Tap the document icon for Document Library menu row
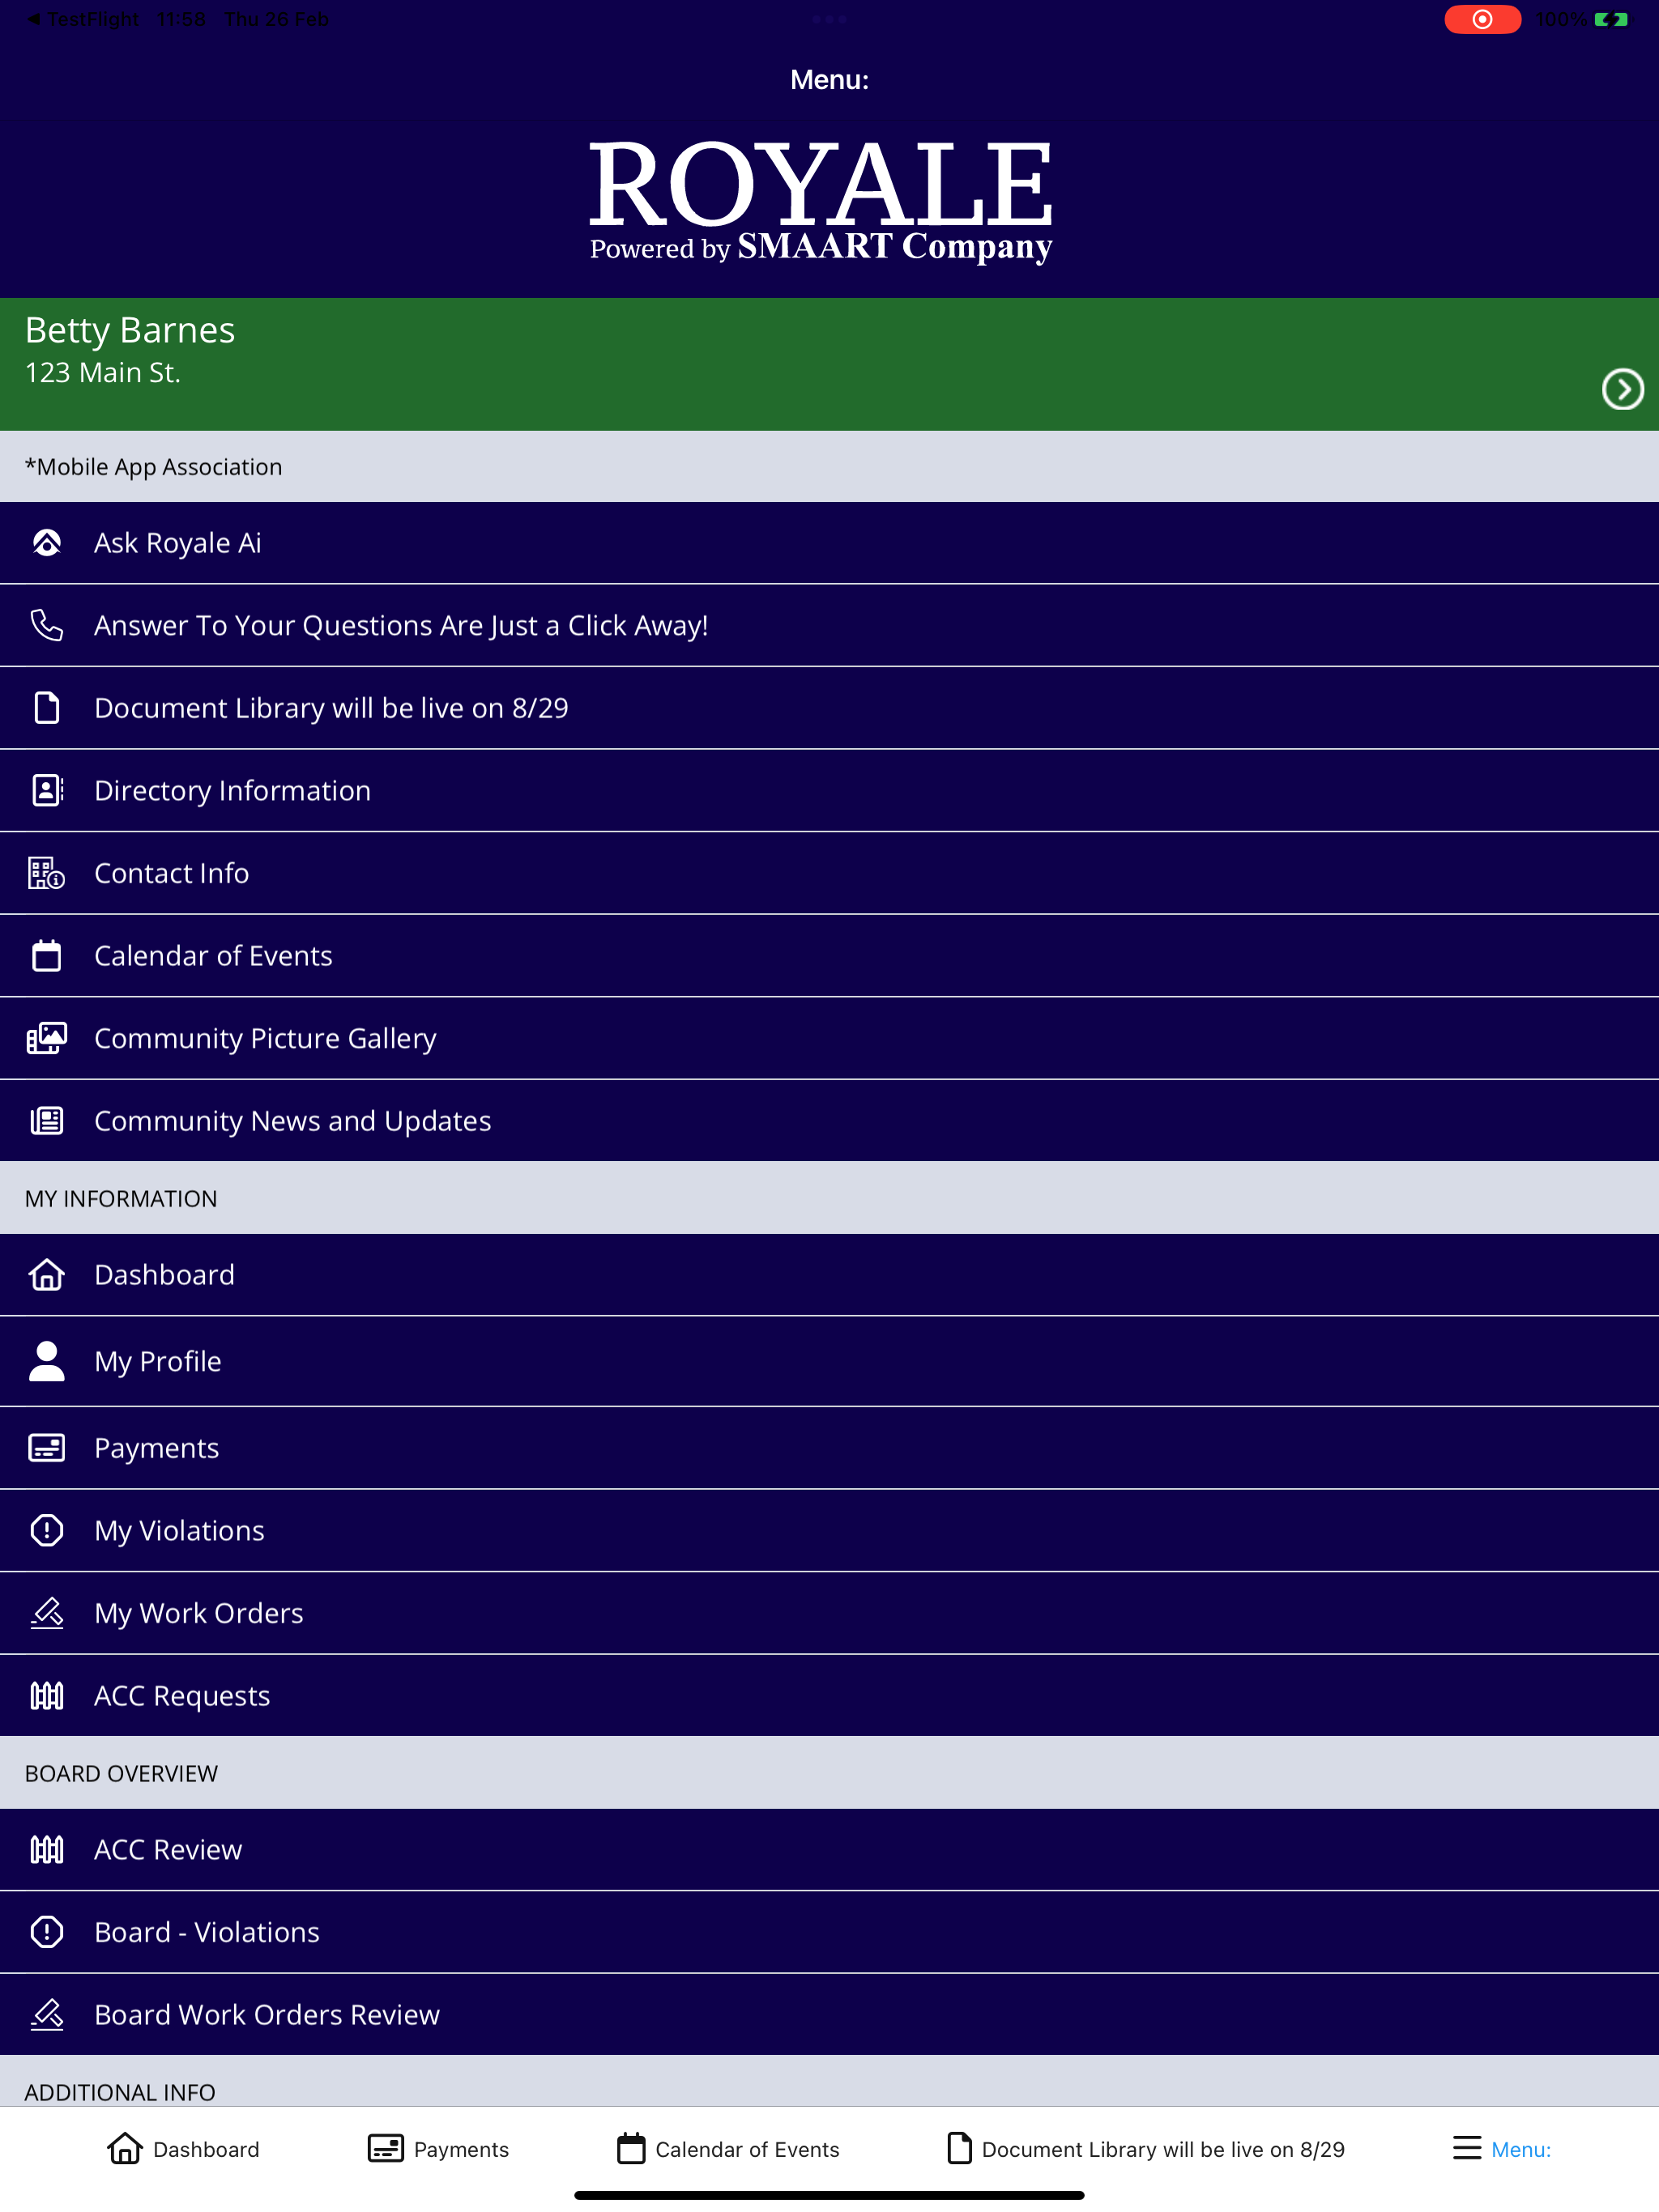This screenshot has width=1659, height=2212. (x=47, y=708)
